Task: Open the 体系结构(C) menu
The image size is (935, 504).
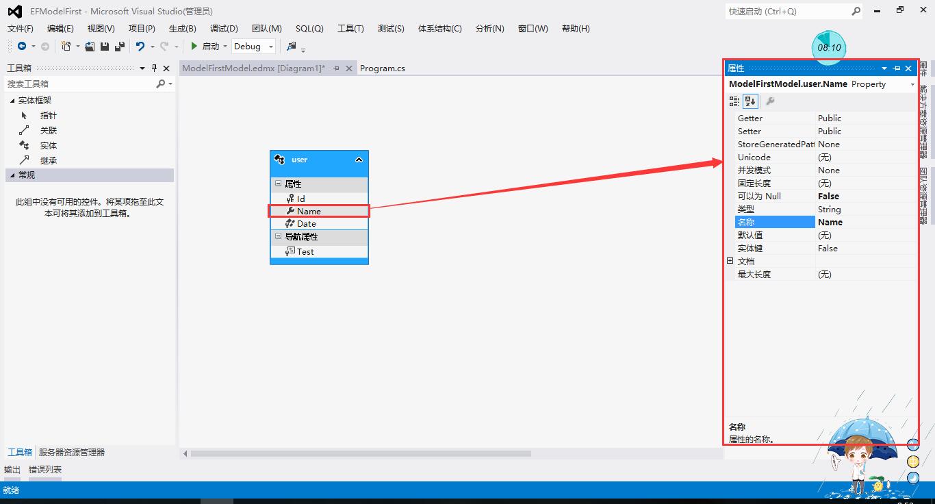Action: (440, 28)
